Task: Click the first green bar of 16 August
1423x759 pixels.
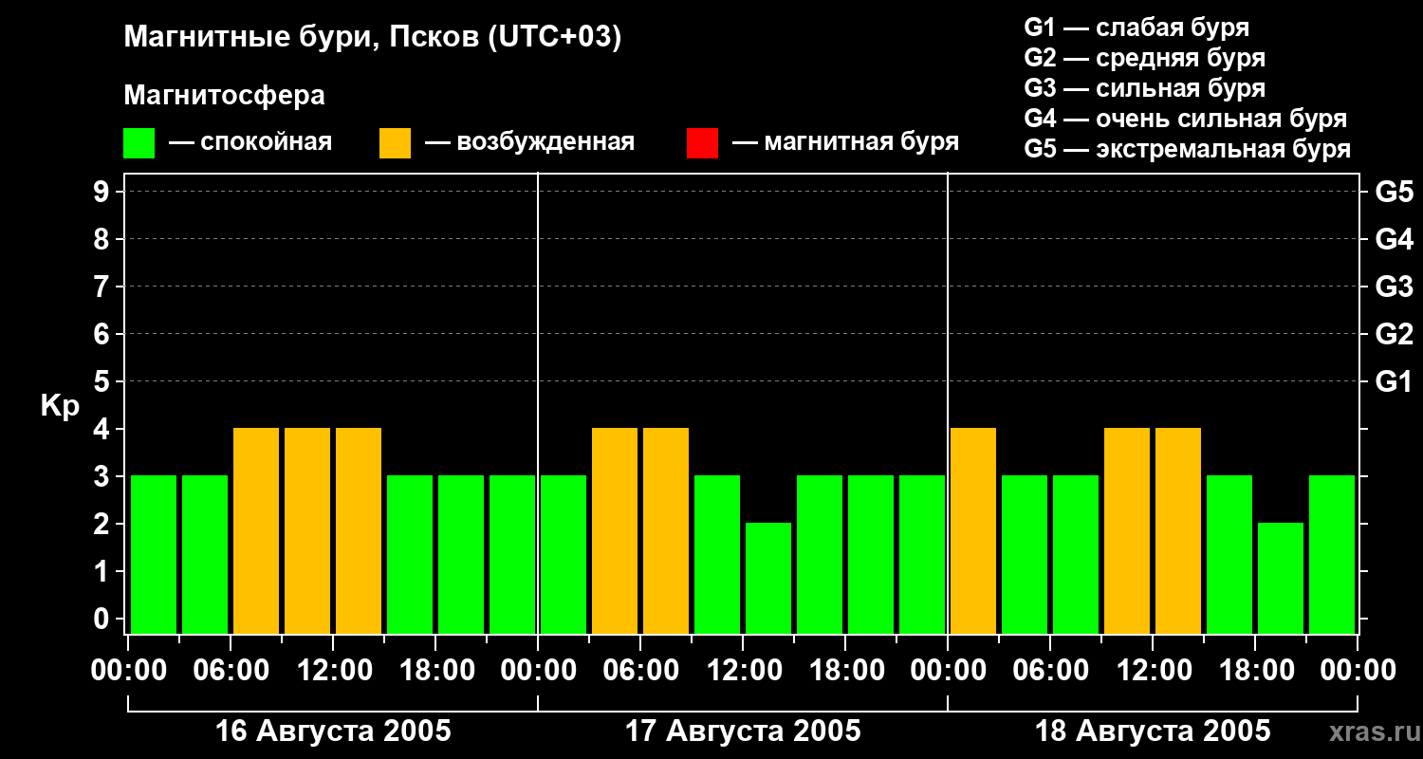Action: tap(154, 554)
